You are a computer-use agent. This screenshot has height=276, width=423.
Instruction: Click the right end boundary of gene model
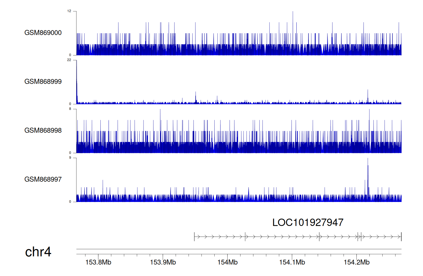coord(401,237)
